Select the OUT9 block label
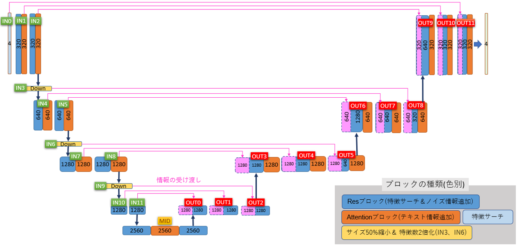This screenshot has height=246, width=518. (x=425, y=23)
